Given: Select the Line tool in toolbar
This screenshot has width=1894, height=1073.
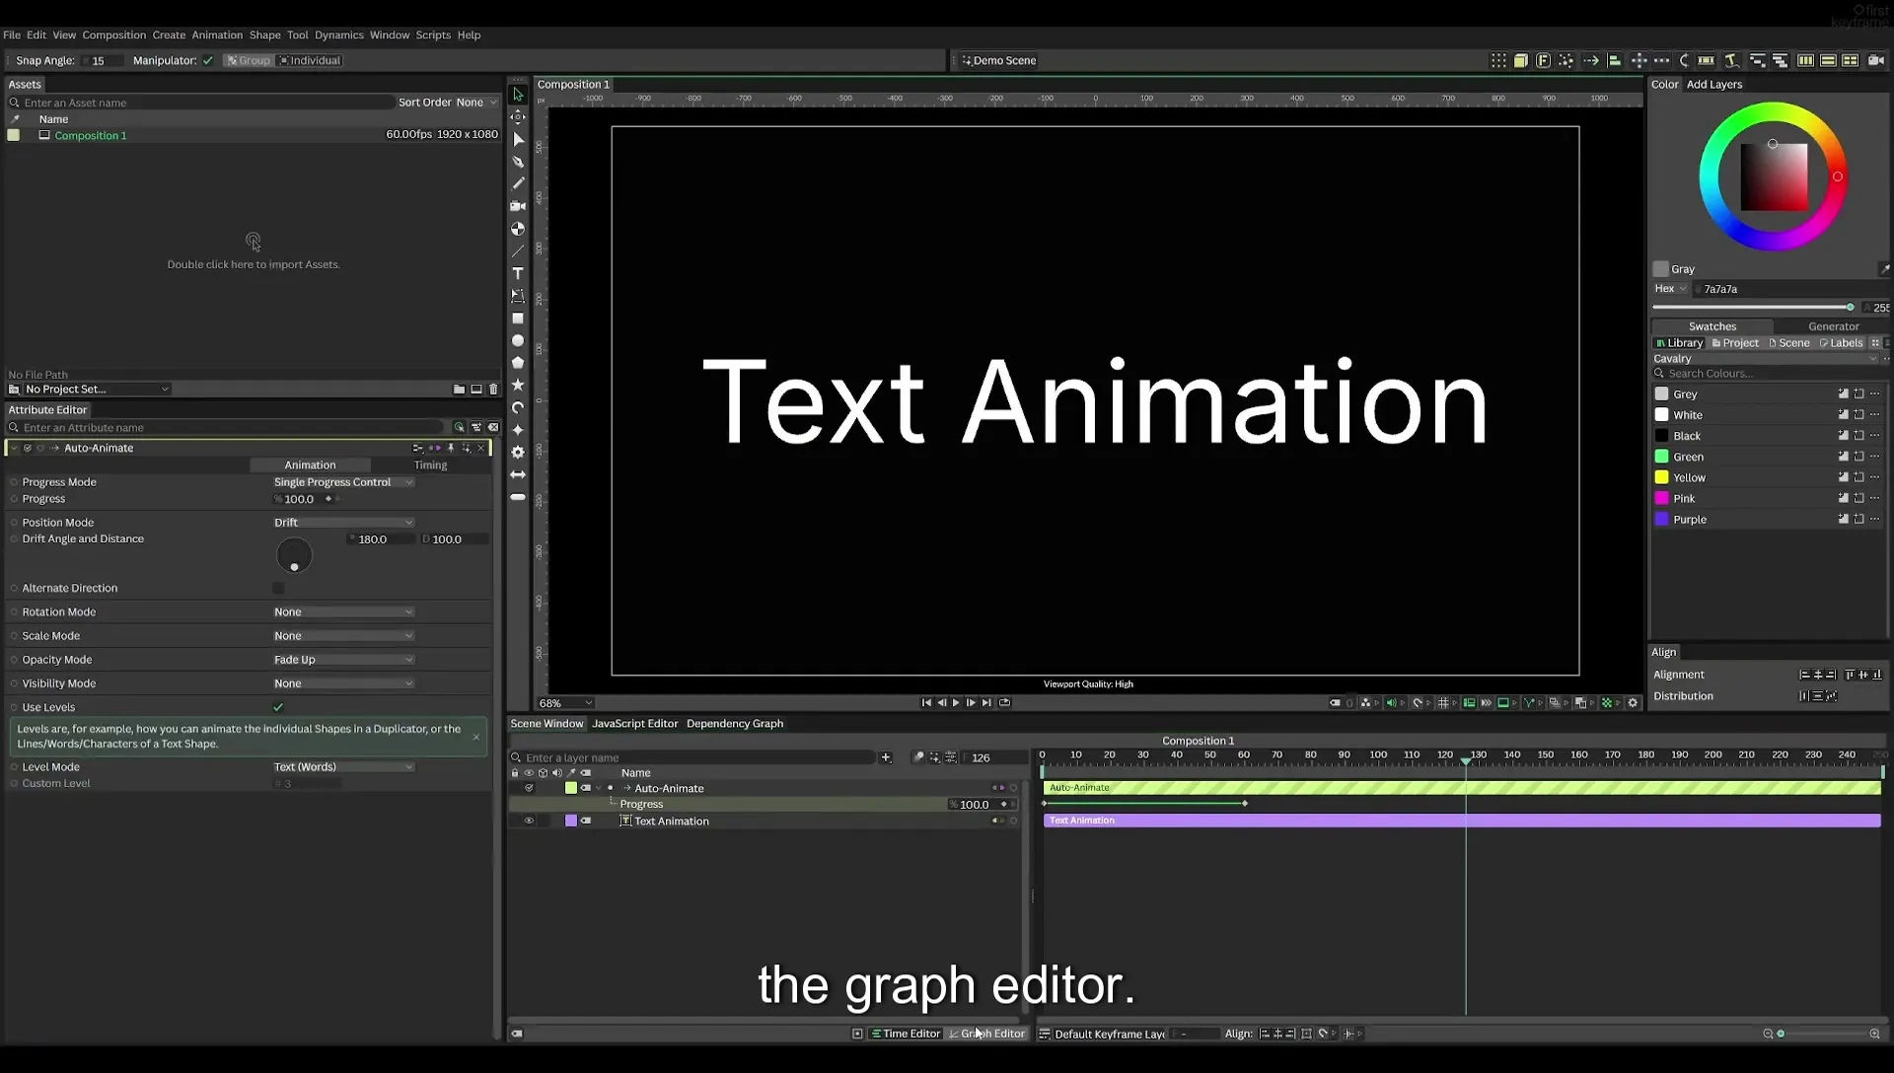Looking at the screenshot, I should 518,250.
